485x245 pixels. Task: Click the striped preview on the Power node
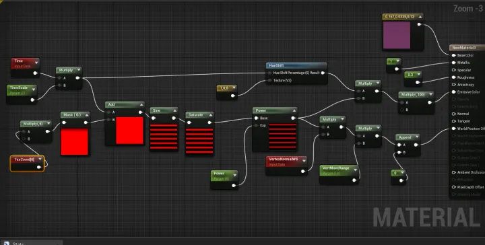pos(282,136)
